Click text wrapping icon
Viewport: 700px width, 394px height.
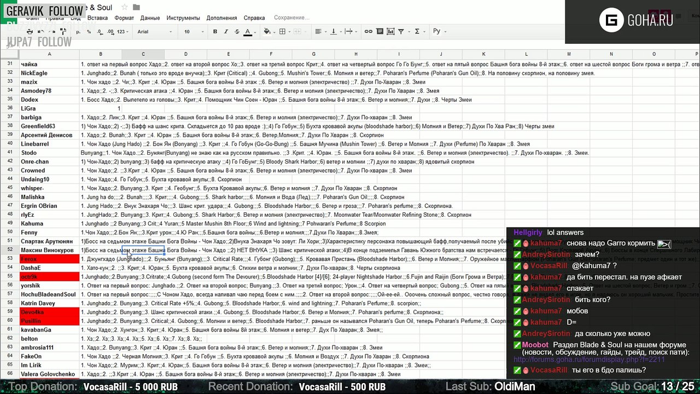pyautogui.click(x=349, y=32)
